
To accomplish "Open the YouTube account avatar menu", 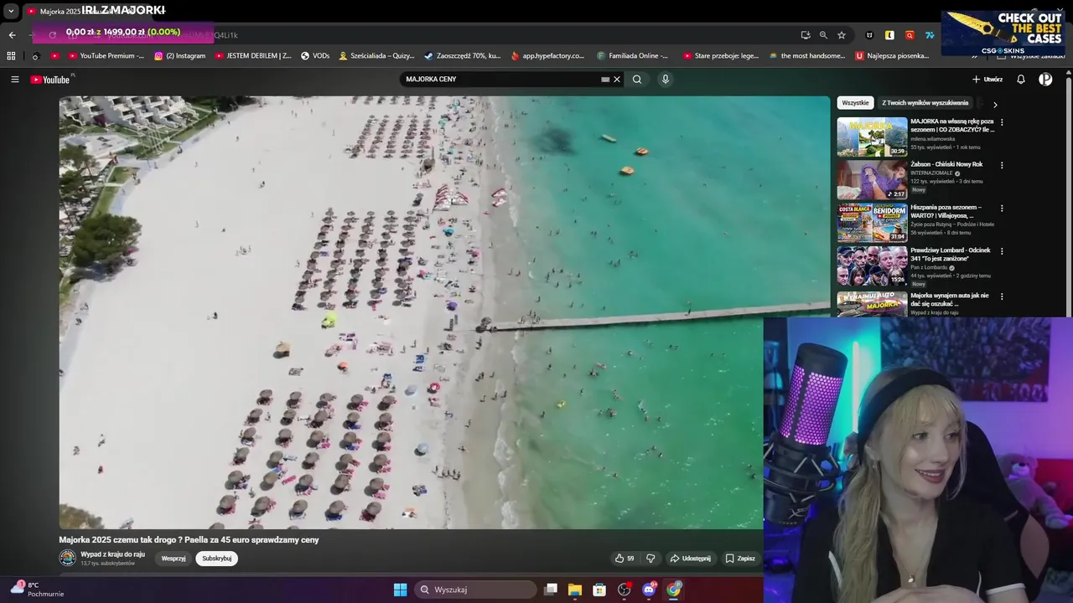I will (x=1045, y=80).
